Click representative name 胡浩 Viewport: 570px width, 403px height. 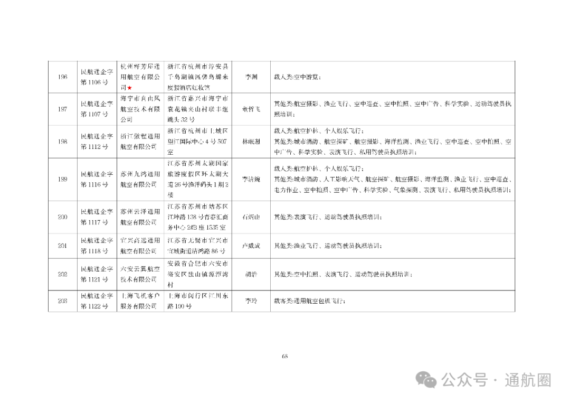pos(251,274)
